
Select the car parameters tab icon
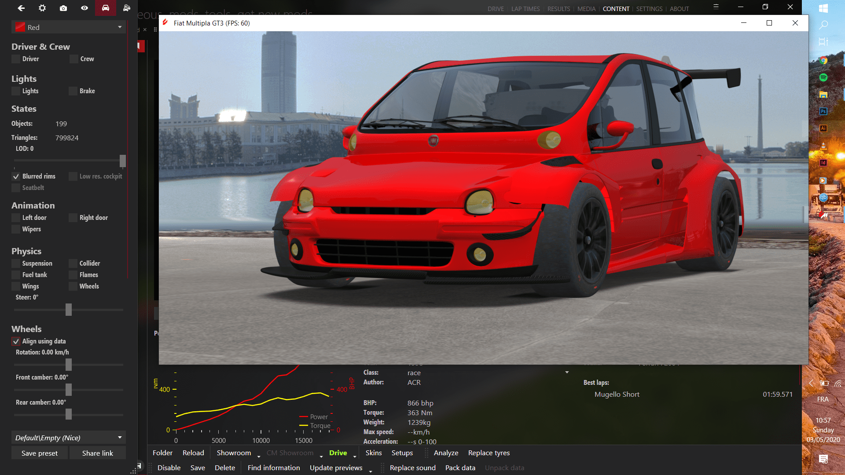coord(106,8)
